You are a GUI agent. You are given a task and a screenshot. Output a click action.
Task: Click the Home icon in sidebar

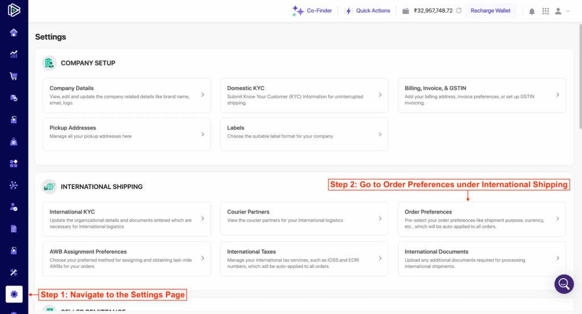14,32
